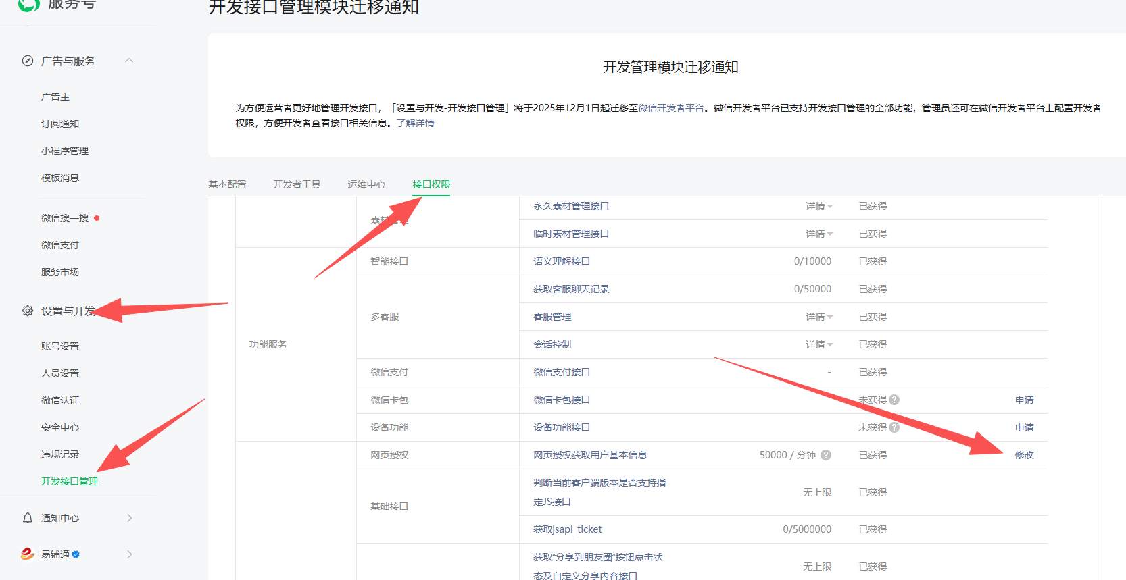
Task: Expand the 易铺通 account chevron
Action: coord(129,554)
